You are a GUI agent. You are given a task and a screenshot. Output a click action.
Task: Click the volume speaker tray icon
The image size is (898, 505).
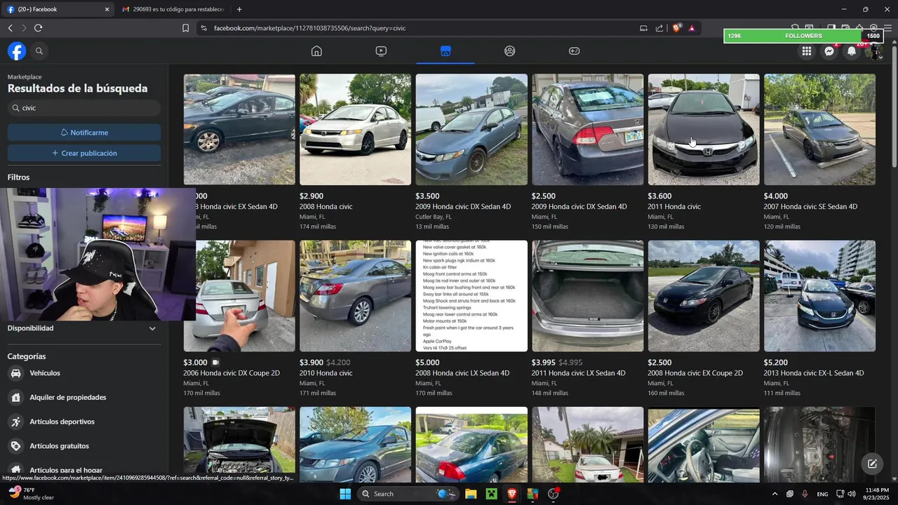[852, 494]
